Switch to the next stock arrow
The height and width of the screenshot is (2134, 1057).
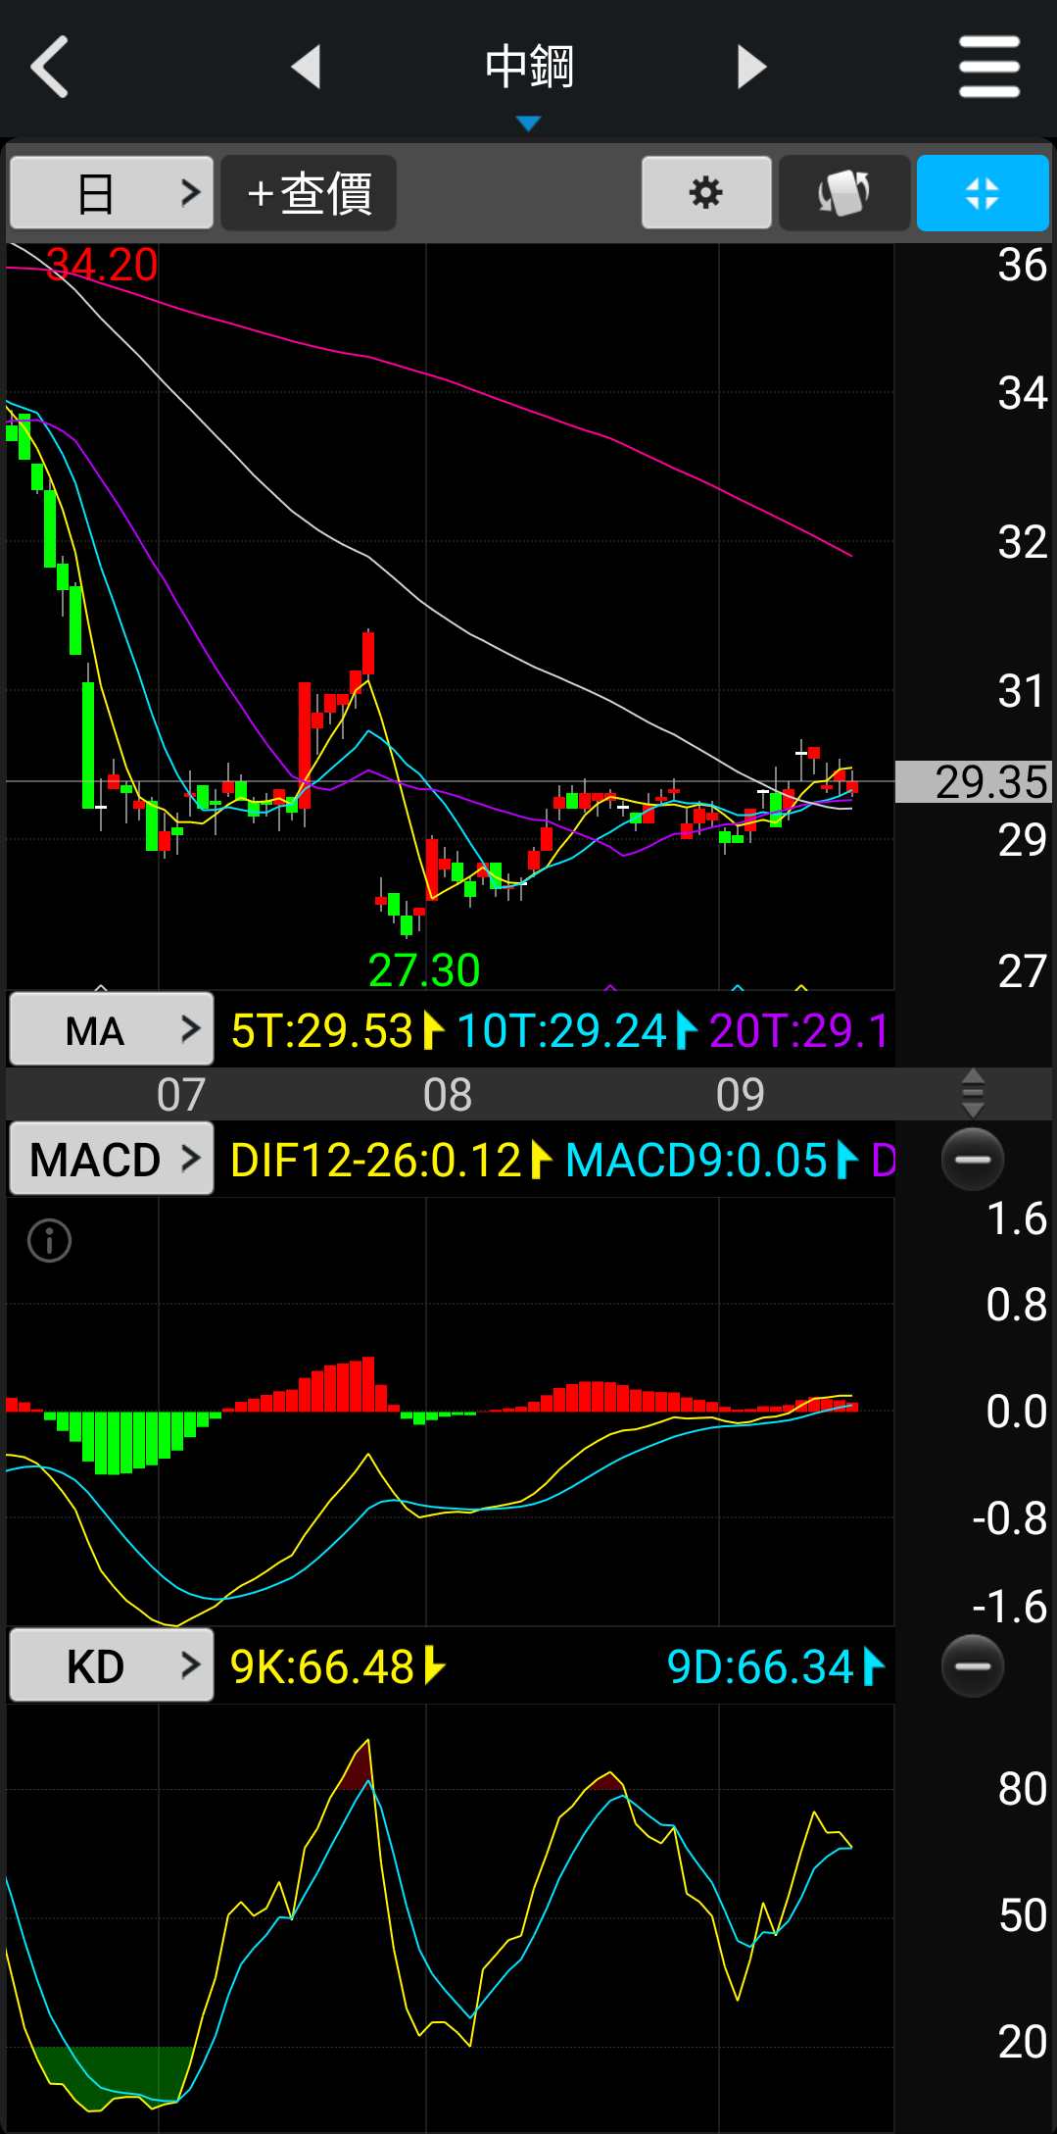751,67
